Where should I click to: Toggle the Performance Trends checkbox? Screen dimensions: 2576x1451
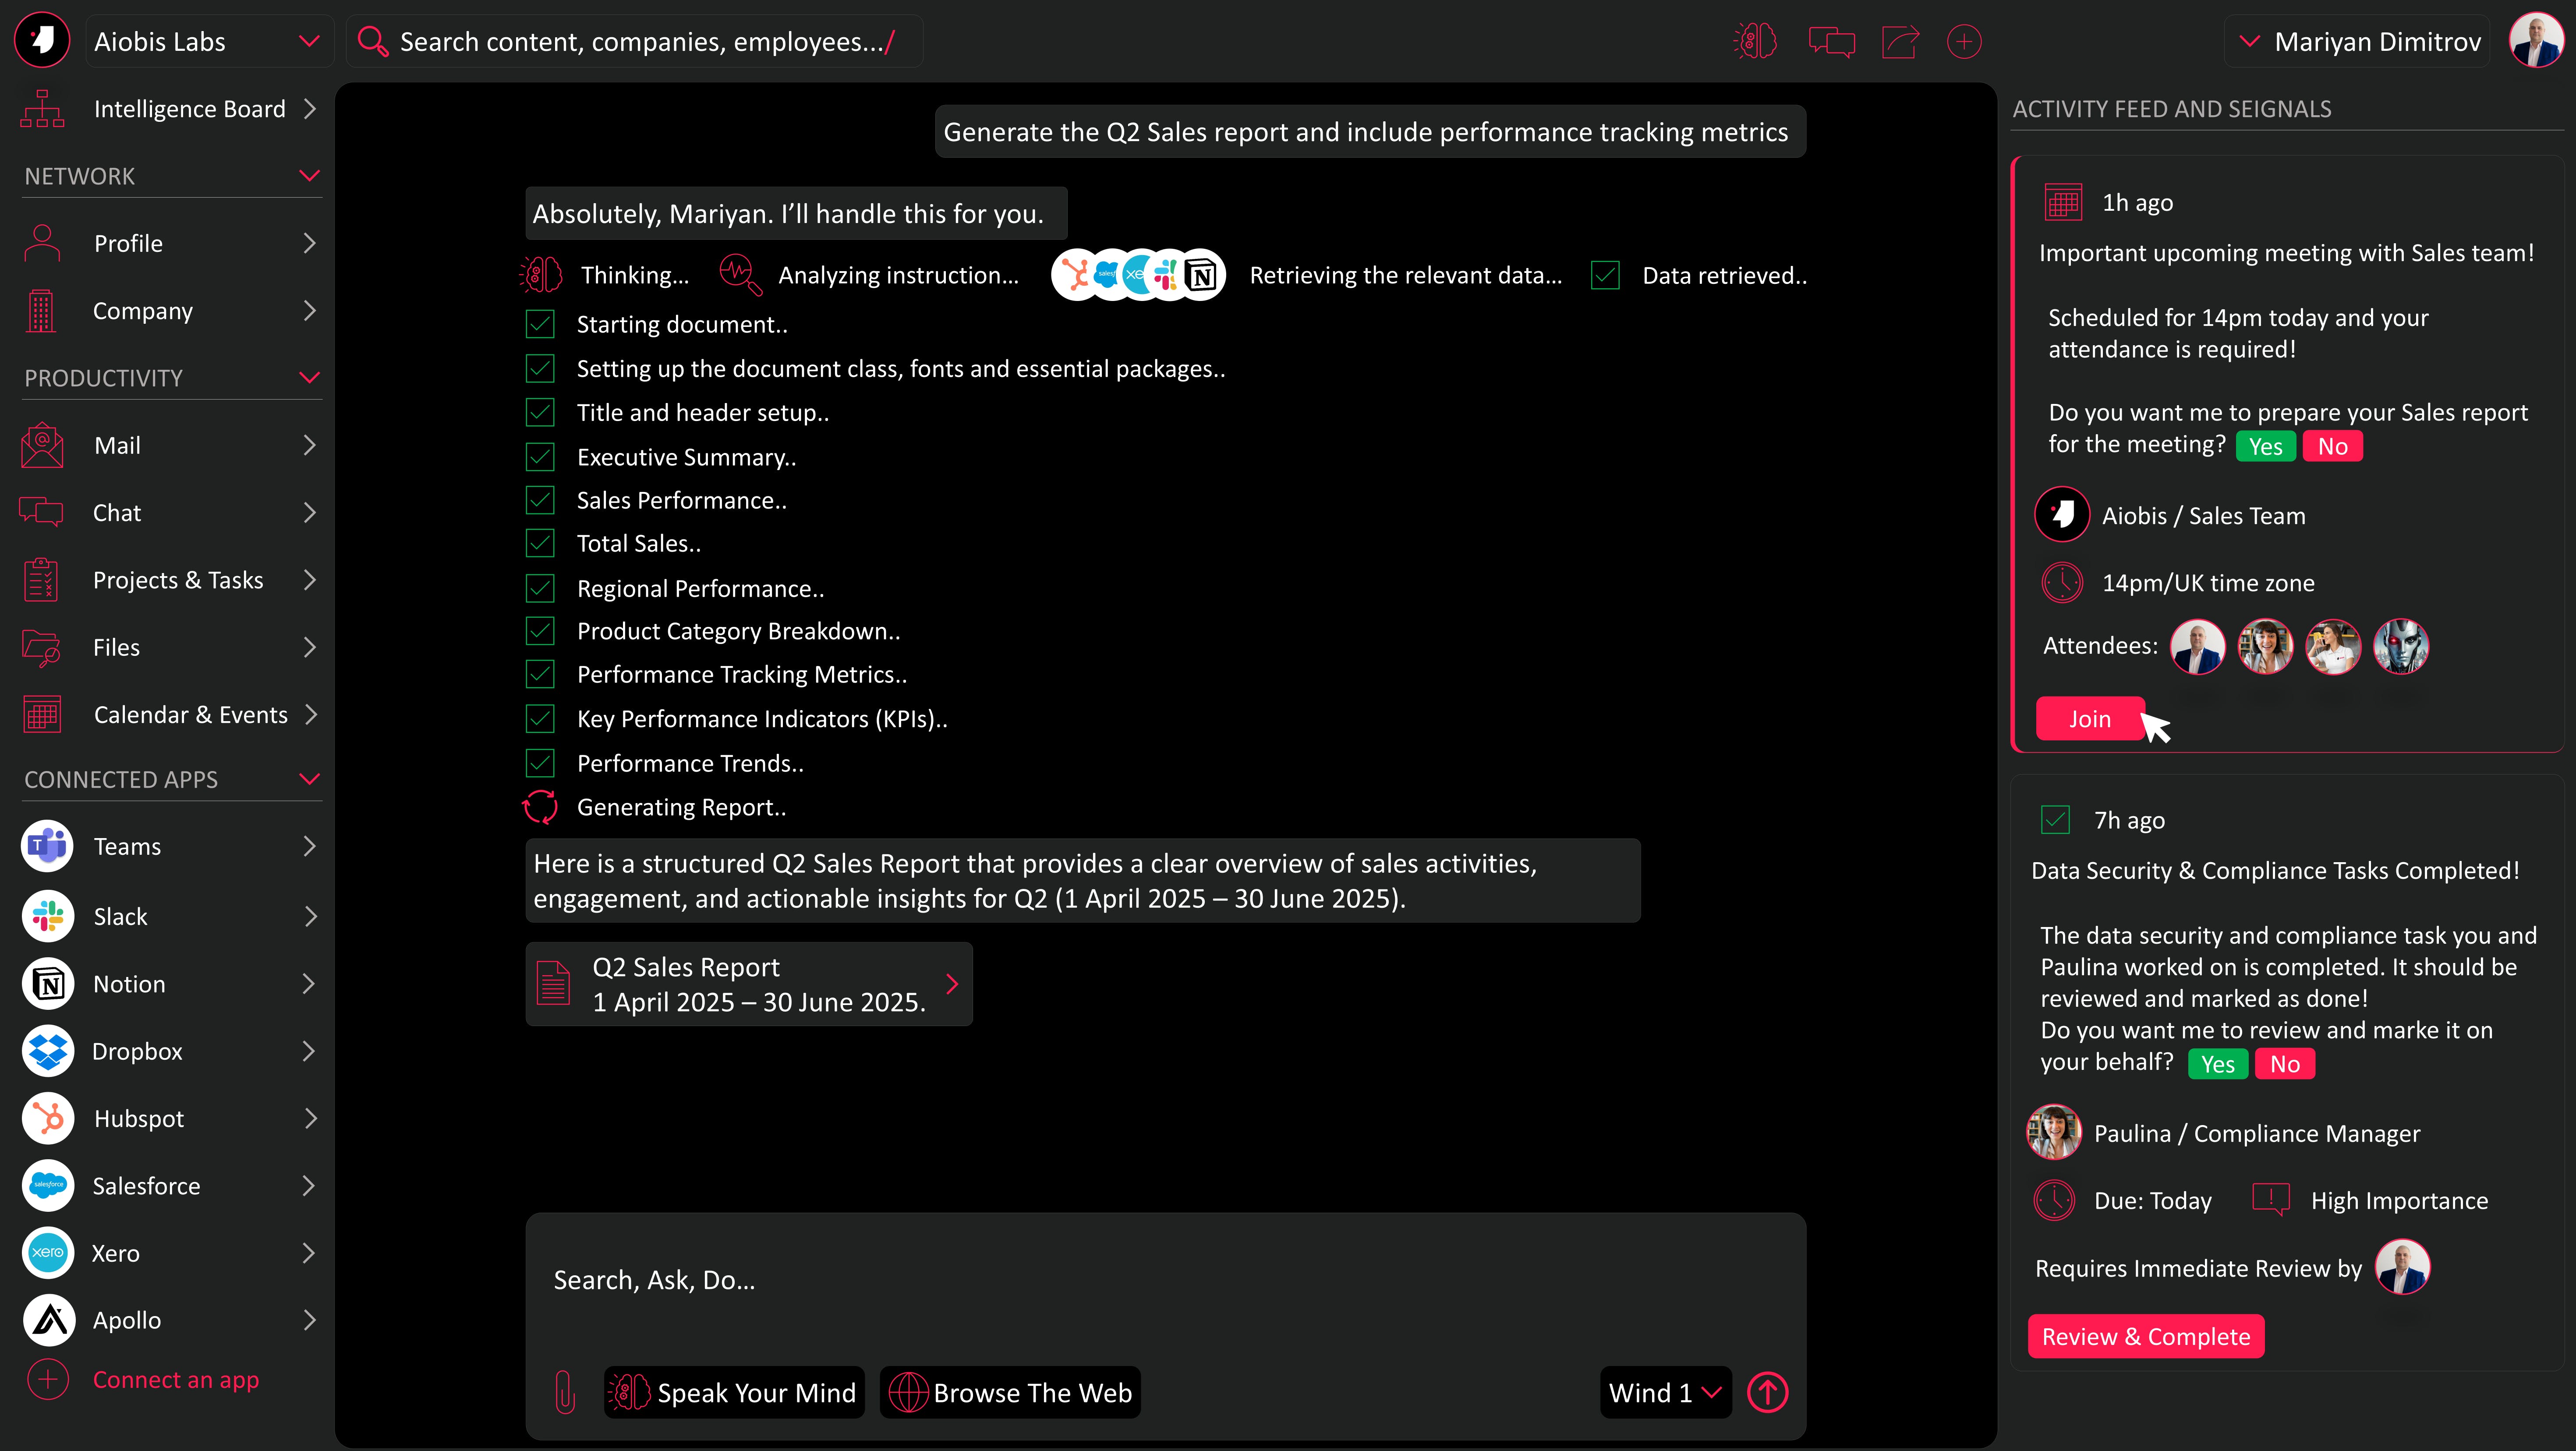point(540,763)
